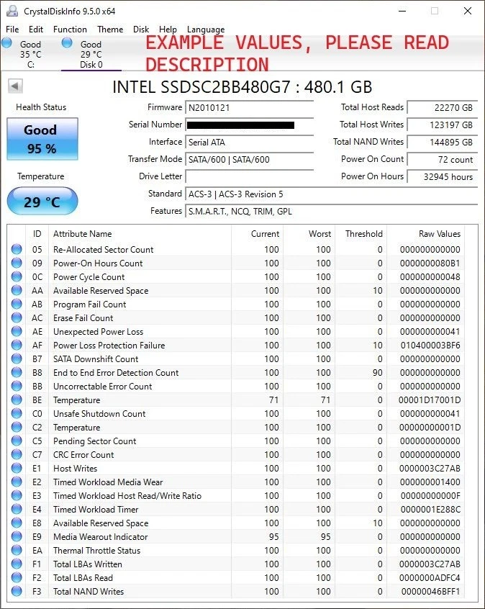Click the blue orb beside Re-Allocated Sector Count

[x=17, y=250]
